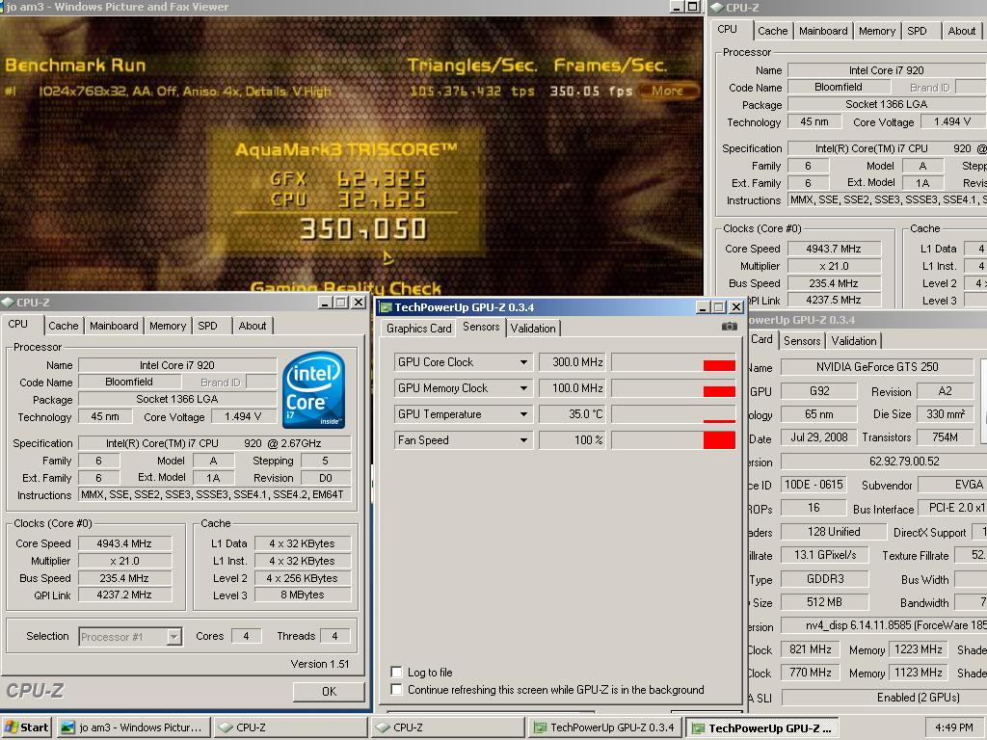
Task: Toggle 'Continue refreshing this screen' checkbox
Action: (x=396, y=689)
